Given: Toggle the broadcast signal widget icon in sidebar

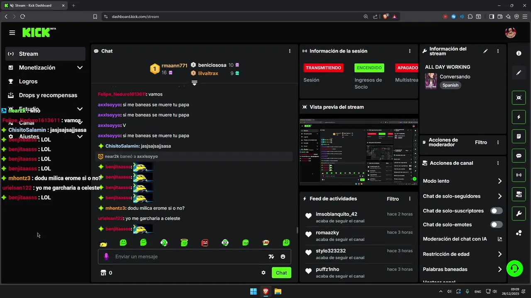Looking at the screenshot, I should pyautogui.click(x=519, y=175).
